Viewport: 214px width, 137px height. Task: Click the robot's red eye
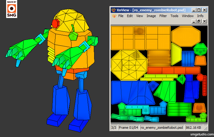click(56, 23)
